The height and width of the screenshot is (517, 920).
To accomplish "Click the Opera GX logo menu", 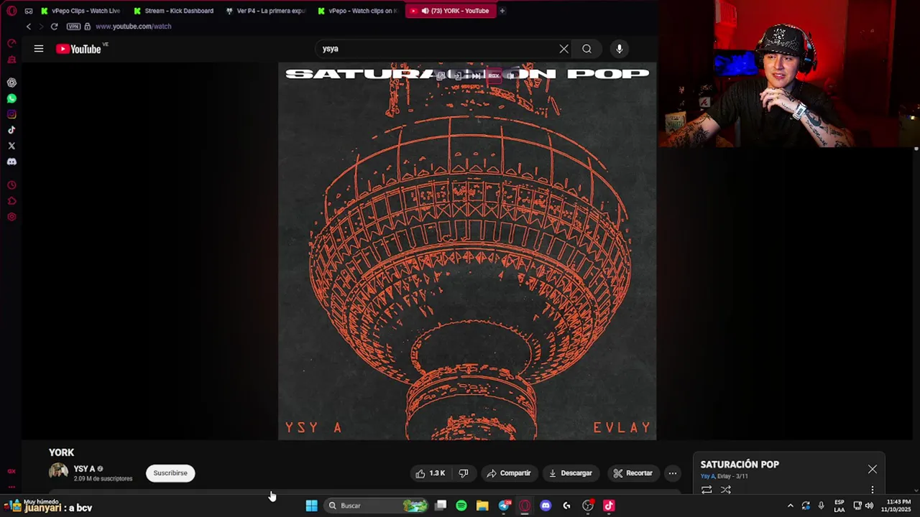I will point(11,11).
